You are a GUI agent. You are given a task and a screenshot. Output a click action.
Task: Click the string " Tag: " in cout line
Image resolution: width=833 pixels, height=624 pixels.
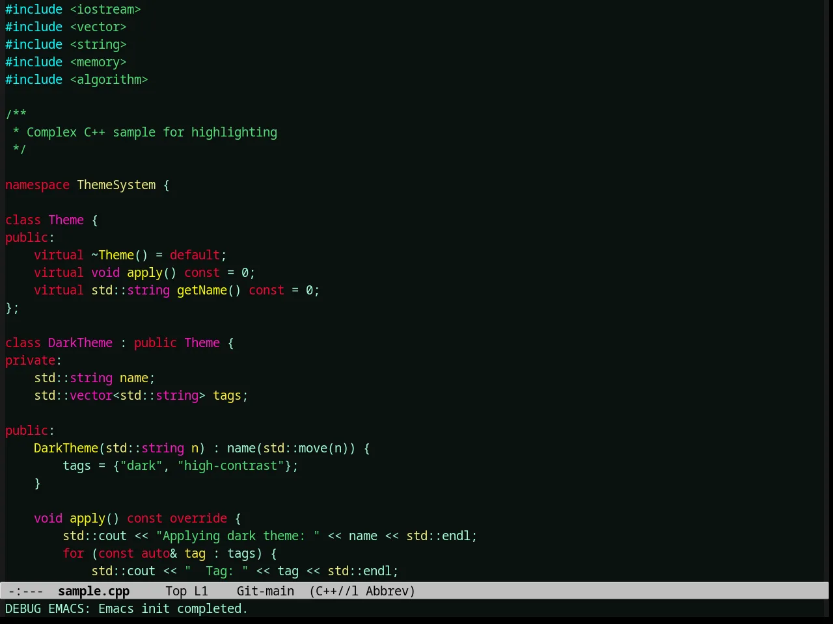pos(216,571)
